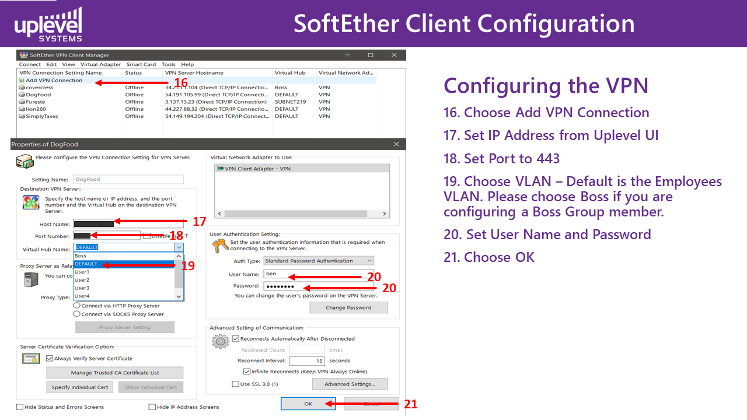Enable Use SSL 3.0 checkbox

[x=236, y=384]
